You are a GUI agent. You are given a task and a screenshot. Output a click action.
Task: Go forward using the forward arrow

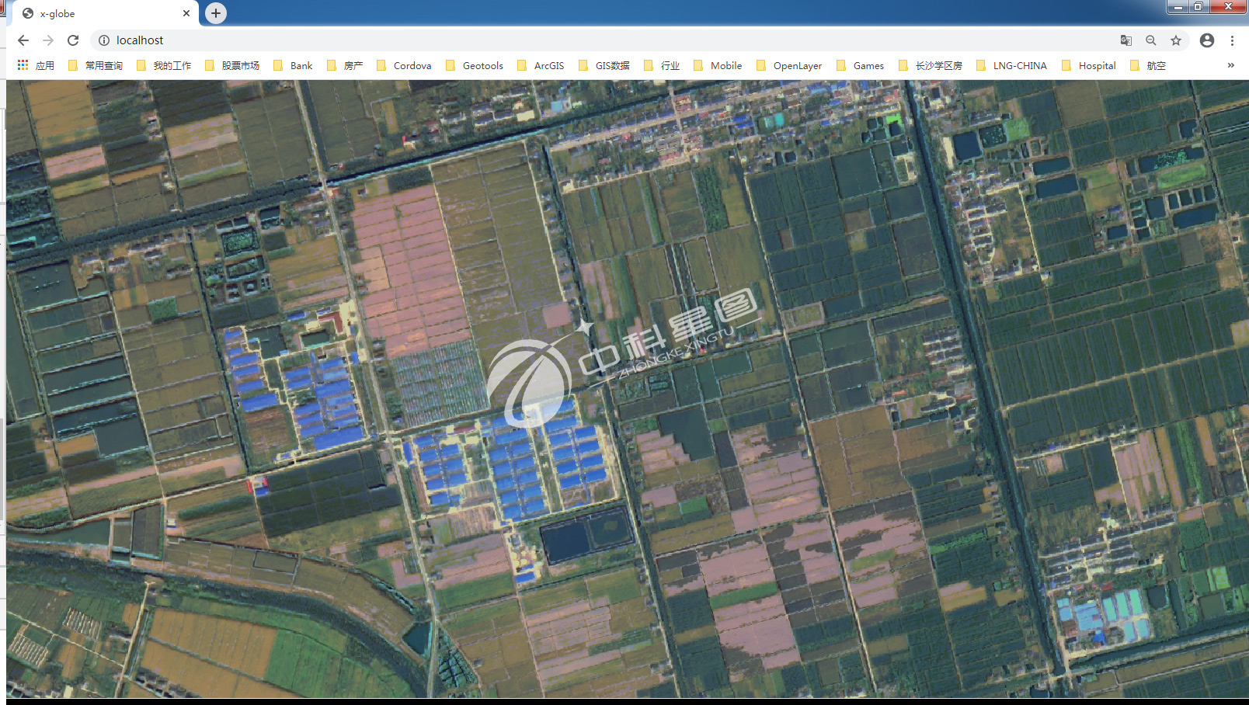pos(48,40)
